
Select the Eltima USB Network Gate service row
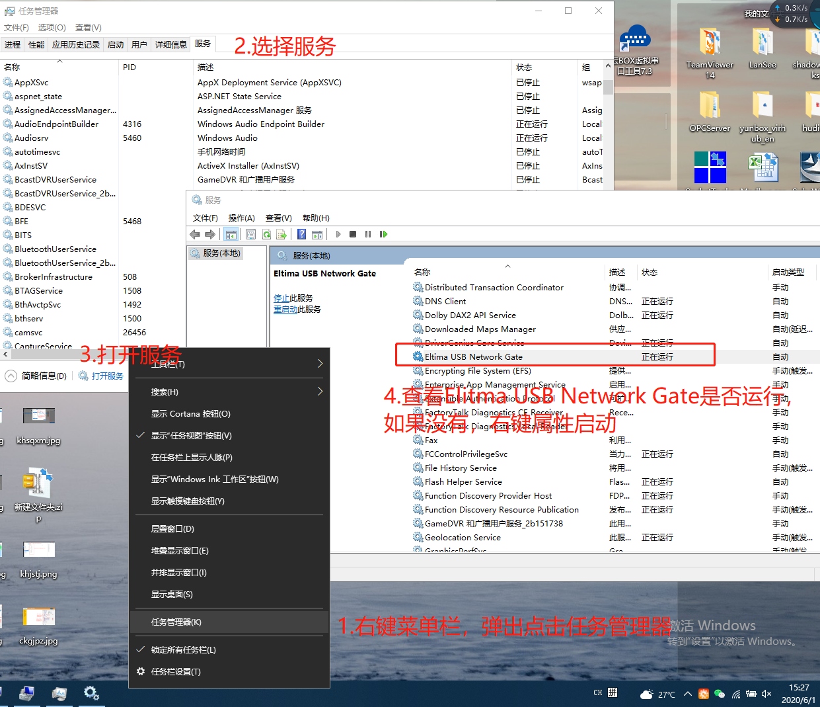[x=615, y=357]
